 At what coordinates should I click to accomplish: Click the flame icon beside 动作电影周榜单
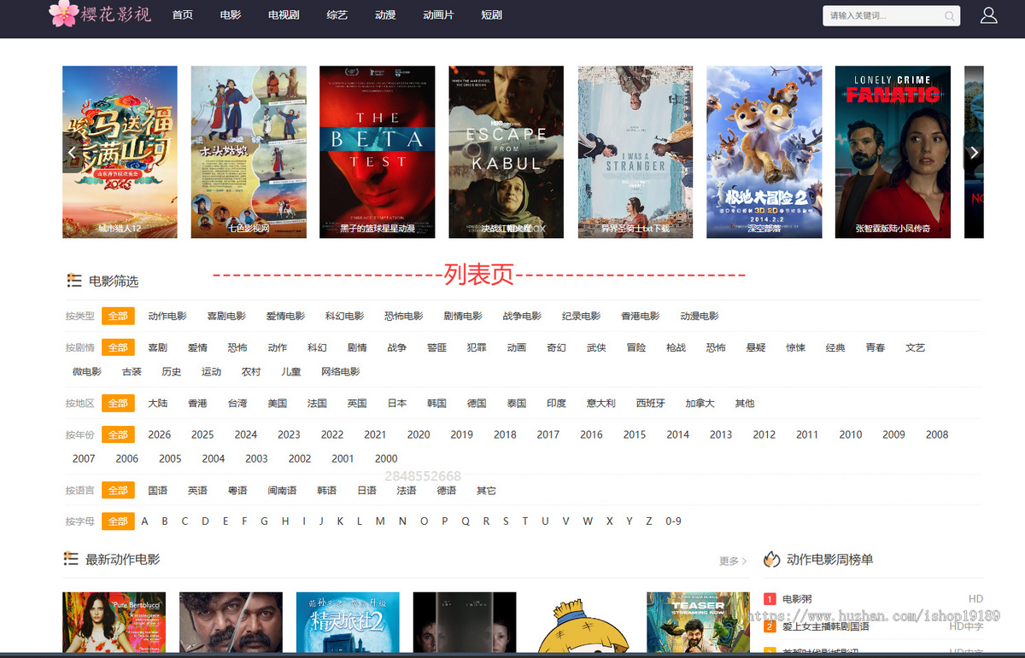[772, 559]
